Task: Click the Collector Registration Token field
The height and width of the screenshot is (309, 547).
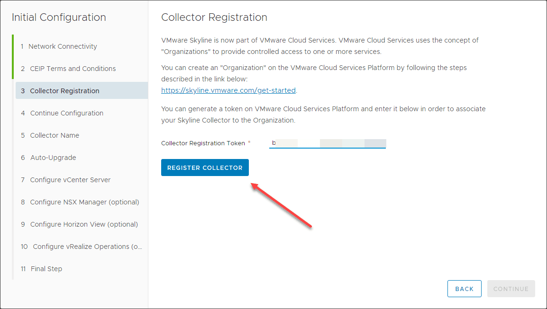Action: click(x=327, y=143)
